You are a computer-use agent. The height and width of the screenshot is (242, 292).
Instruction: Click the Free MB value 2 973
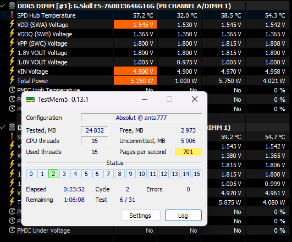(x=188, y=130)
